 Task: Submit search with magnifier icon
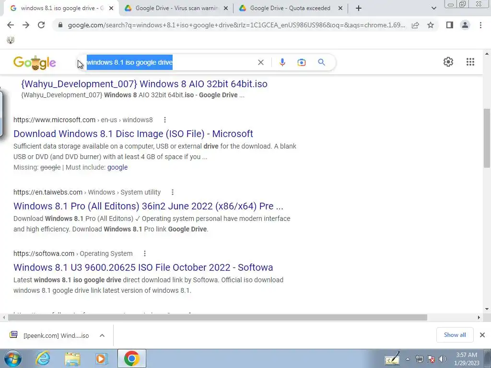point(321,62)
